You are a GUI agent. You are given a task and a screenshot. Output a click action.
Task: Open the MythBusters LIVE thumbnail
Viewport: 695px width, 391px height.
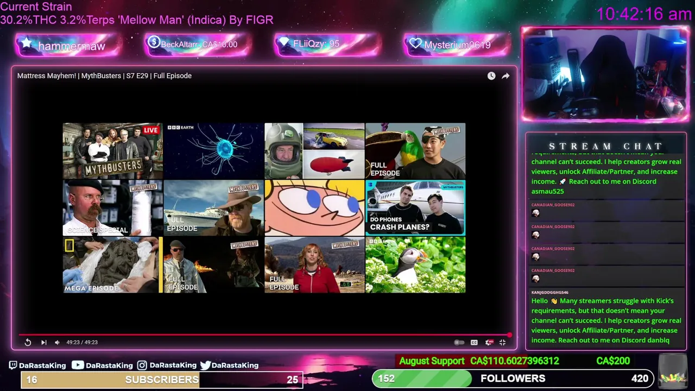112,151
